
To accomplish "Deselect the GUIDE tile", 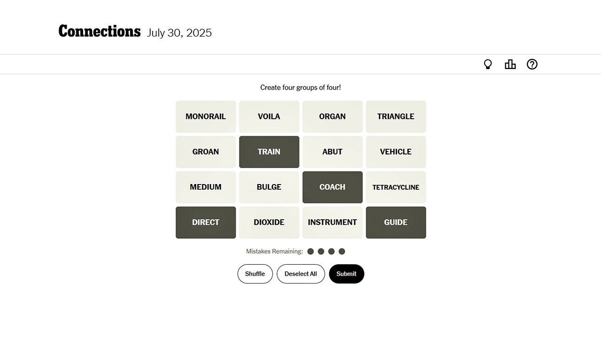I will click(396, 222).
